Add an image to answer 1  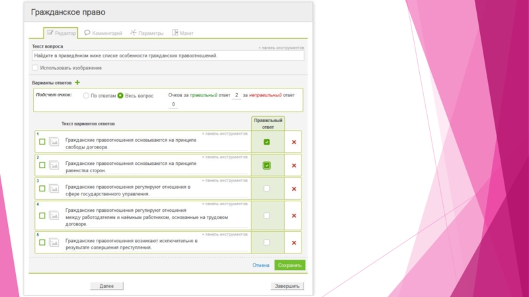(54, 142)
